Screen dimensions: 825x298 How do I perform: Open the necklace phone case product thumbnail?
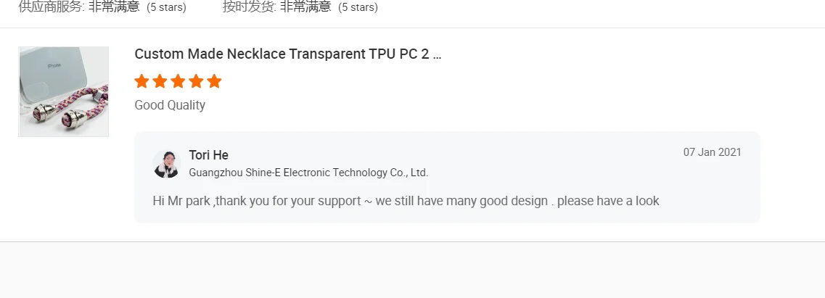click(x=63, y=91)
